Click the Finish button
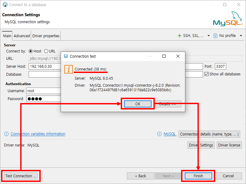 point(198,176)
